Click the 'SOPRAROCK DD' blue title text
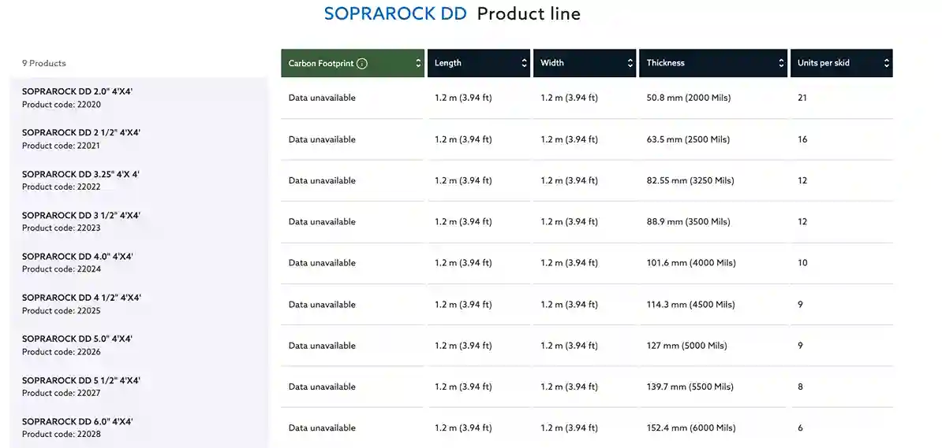942x448 pixels. tap(395, 14)
